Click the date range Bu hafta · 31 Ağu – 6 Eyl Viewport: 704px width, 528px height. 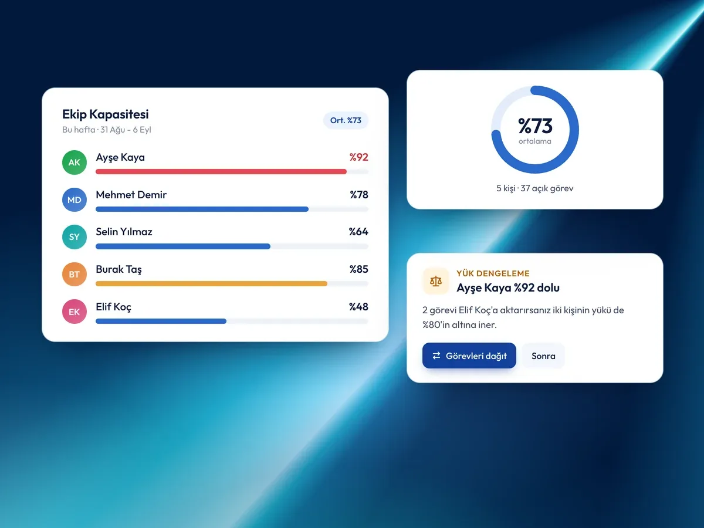(x=107, y=130)
